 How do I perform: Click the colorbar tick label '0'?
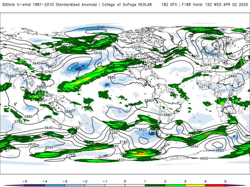pos(125,181)
